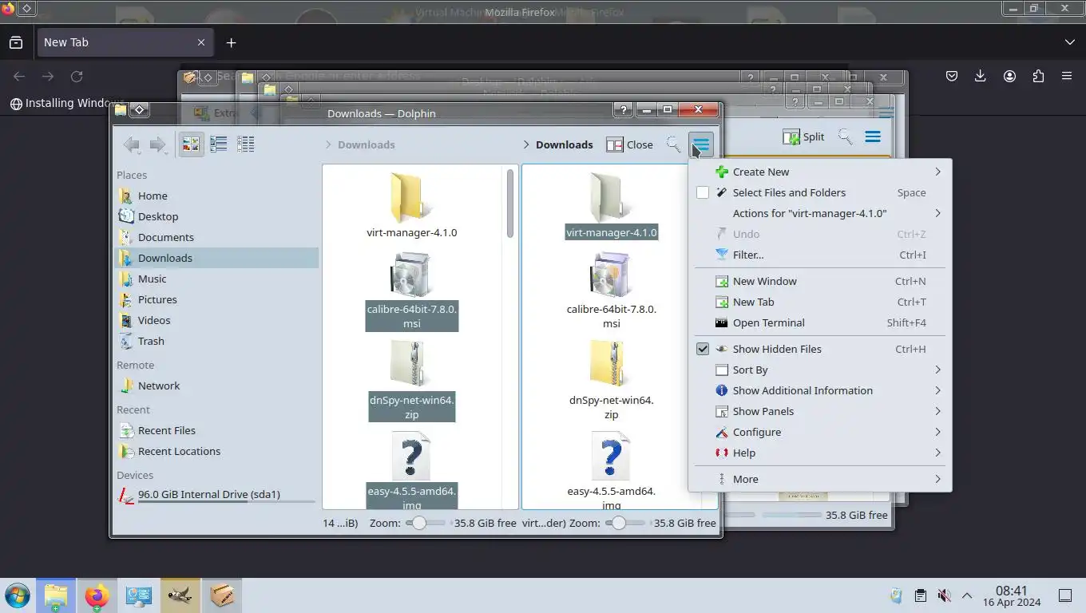This screenshot has width=1086, height=613.
Task: Show hidden system tray icons
Action: pyautogui.click(x=967, y=595)
